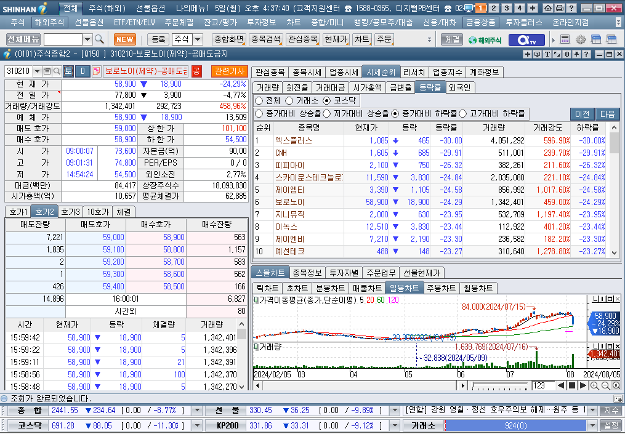Screen dimensions: 625x434
Task: Click the ranking list vertical scrollbar down arrow
Action: tap(614, 252)
